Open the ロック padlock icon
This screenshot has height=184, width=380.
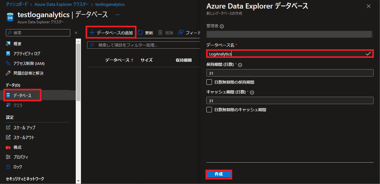tap(8, 167)
